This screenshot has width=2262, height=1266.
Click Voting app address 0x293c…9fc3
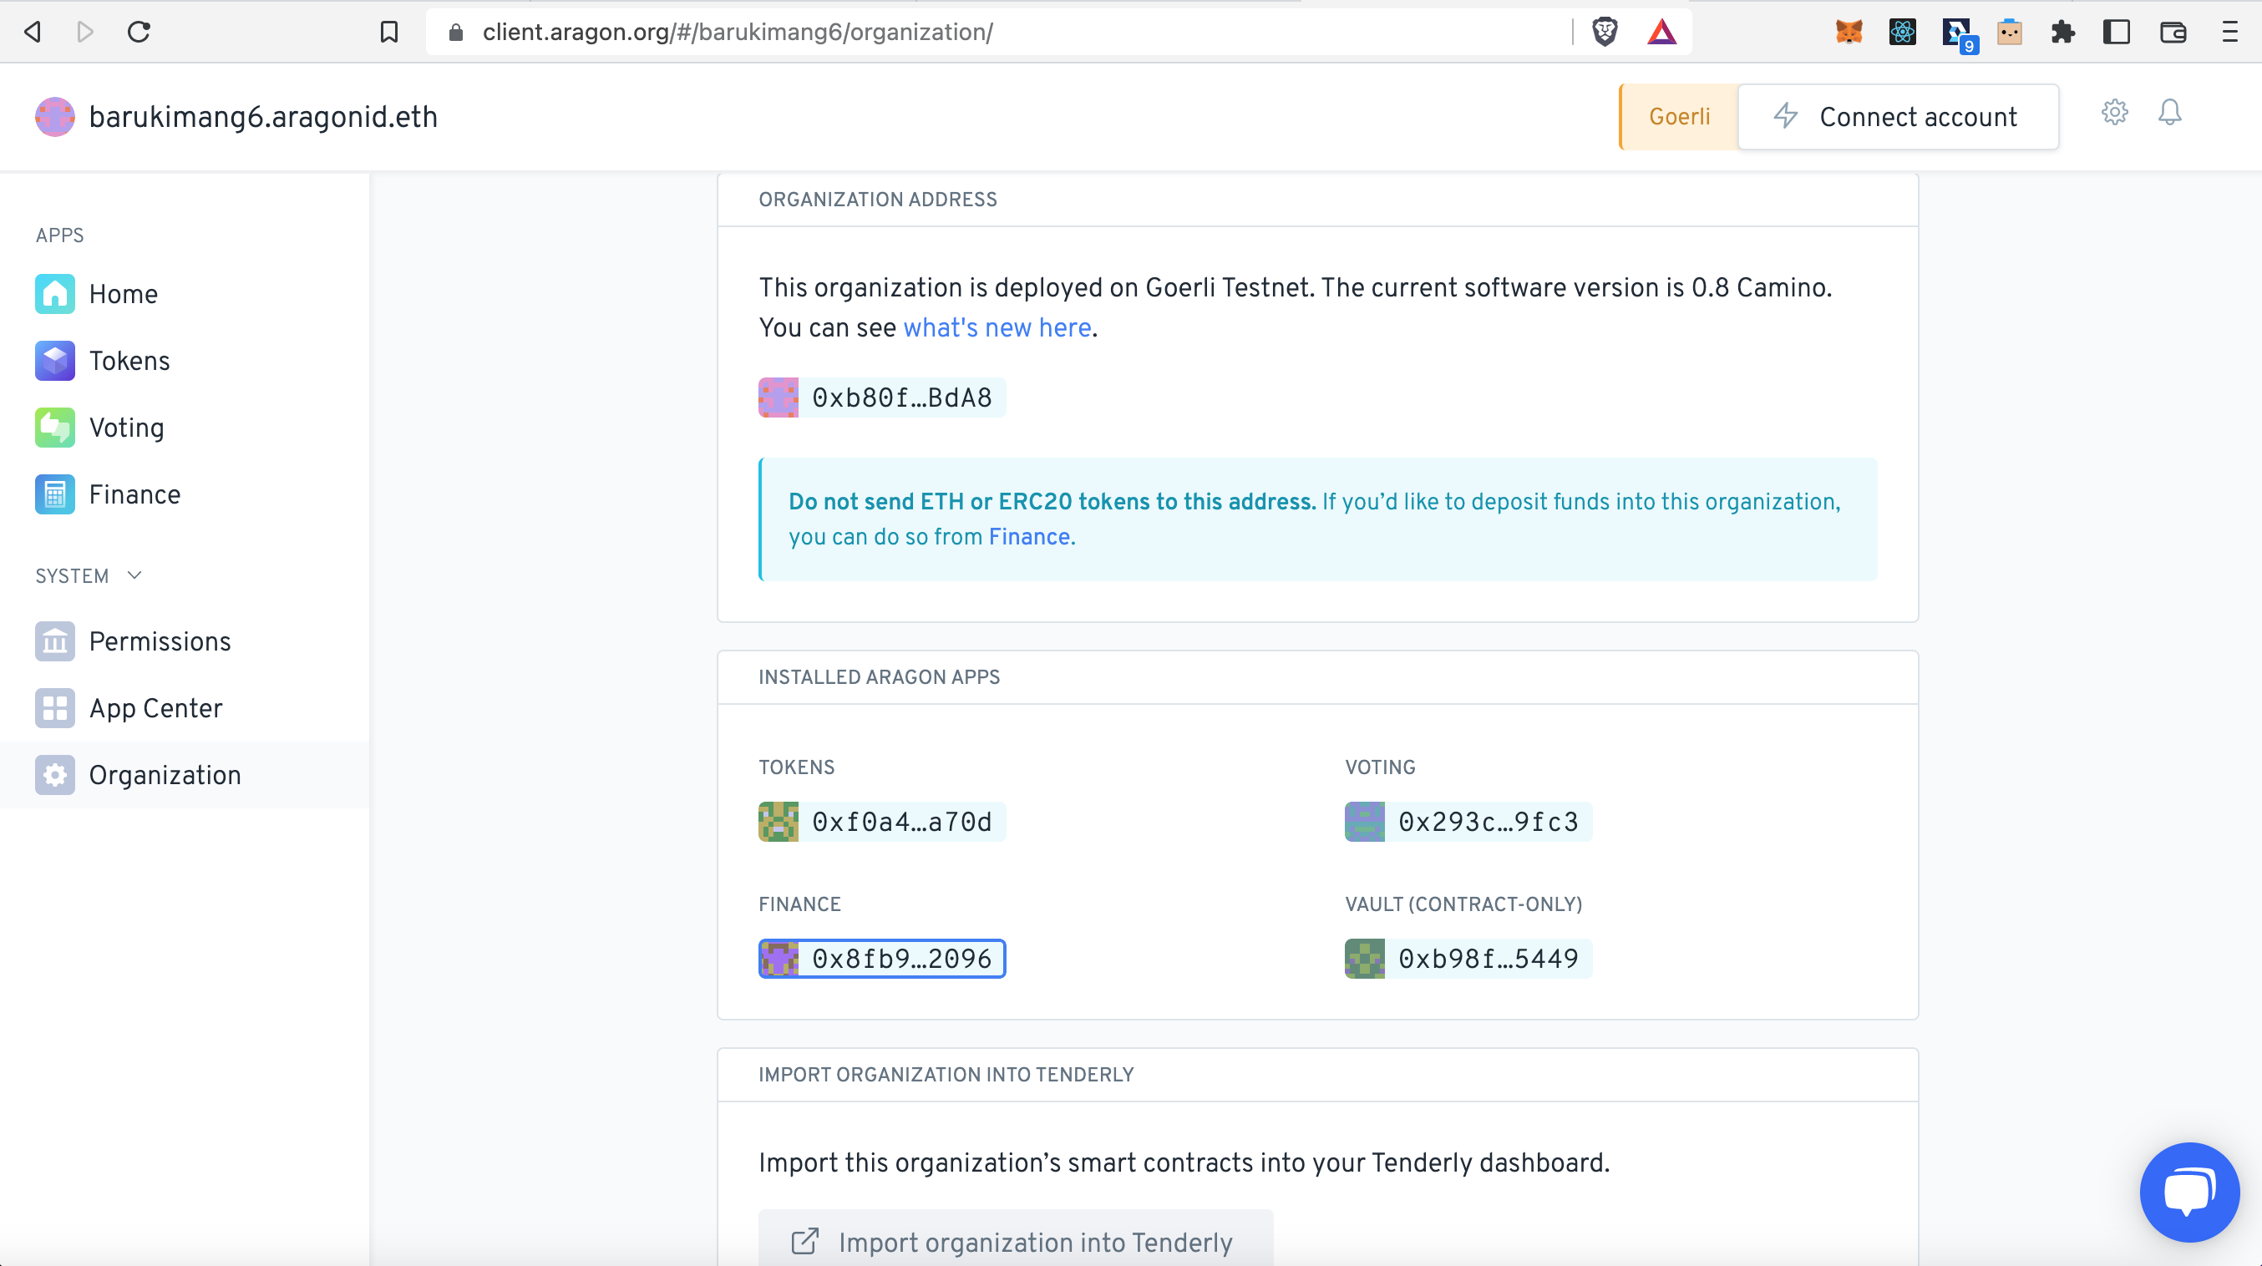(x=1468, y=822)
